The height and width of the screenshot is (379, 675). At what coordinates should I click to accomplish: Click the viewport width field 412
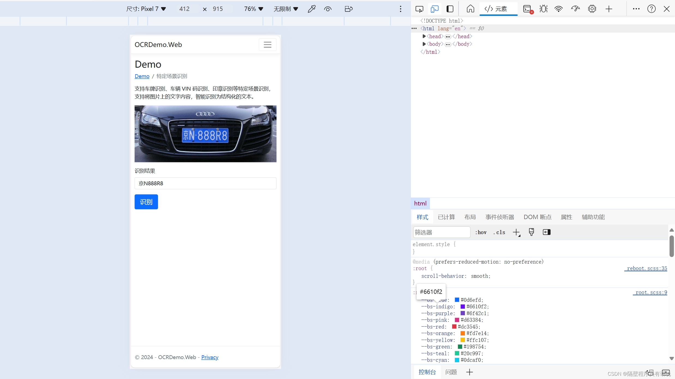click(185, 9)
